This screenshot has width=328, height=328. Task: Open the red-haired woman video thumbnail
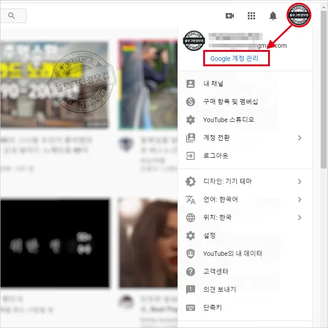tap(148, 243)
